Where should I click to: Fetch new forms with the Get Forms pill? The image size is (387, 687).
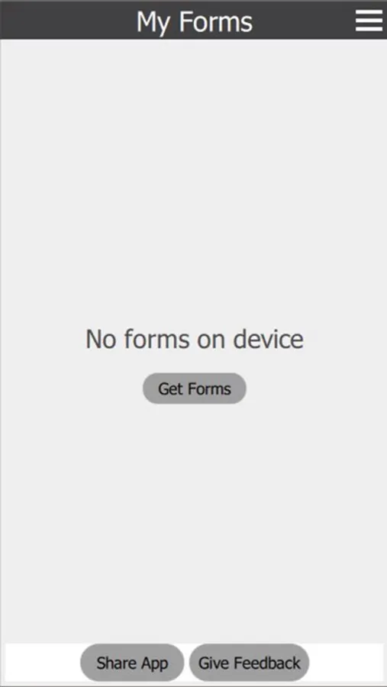[195, 389]
